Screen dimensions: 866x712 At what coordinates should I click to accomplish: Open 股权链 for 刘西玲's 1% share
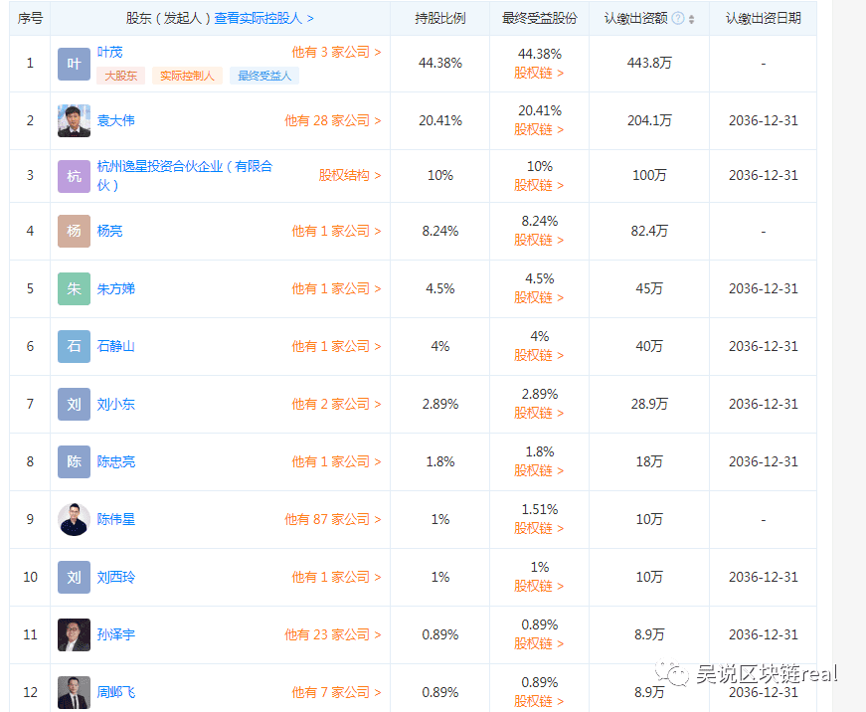click(x=539, y=586)
